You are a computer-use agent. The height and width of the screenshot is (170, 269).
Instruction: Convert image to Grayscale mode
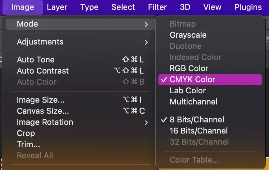[188, 35]
